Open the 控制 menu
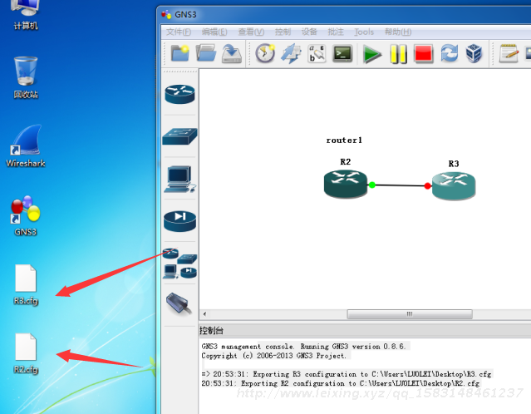Screen dimensions: 531x414 (283, 32)
